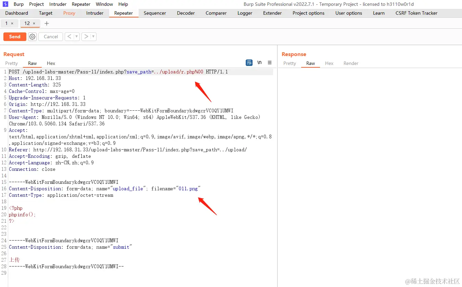Click the Origin header line
The height and width of the screenshot is (287, 462).
point(47,104)
